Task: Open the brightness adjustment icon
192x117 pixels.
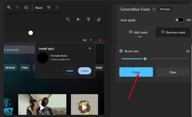Action: 78,19
